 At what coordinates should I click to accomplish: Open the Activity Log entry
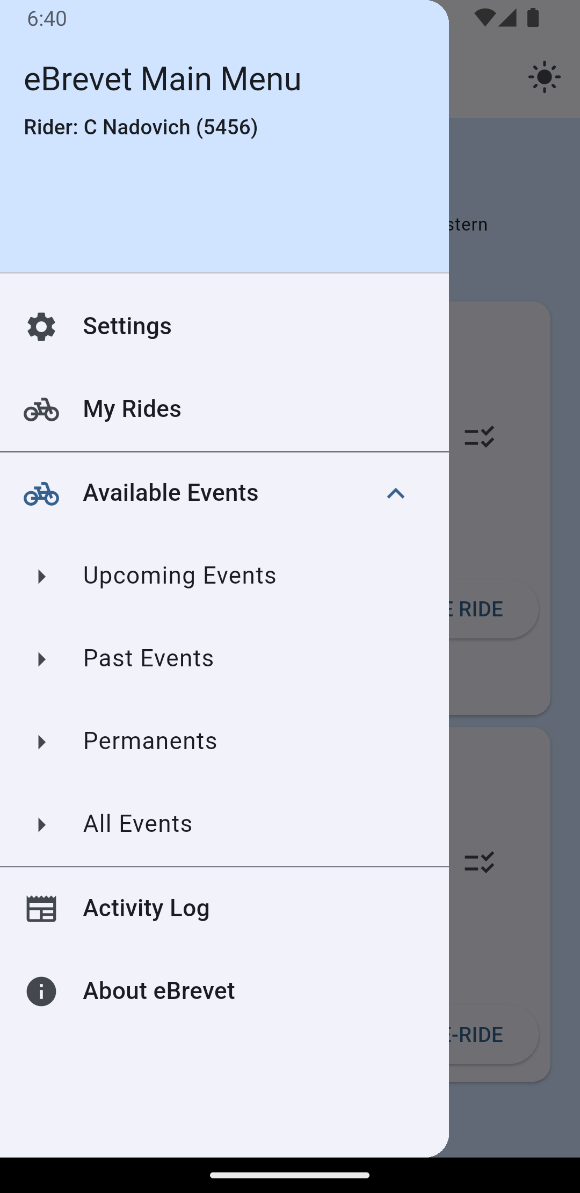tap(146, 908)
